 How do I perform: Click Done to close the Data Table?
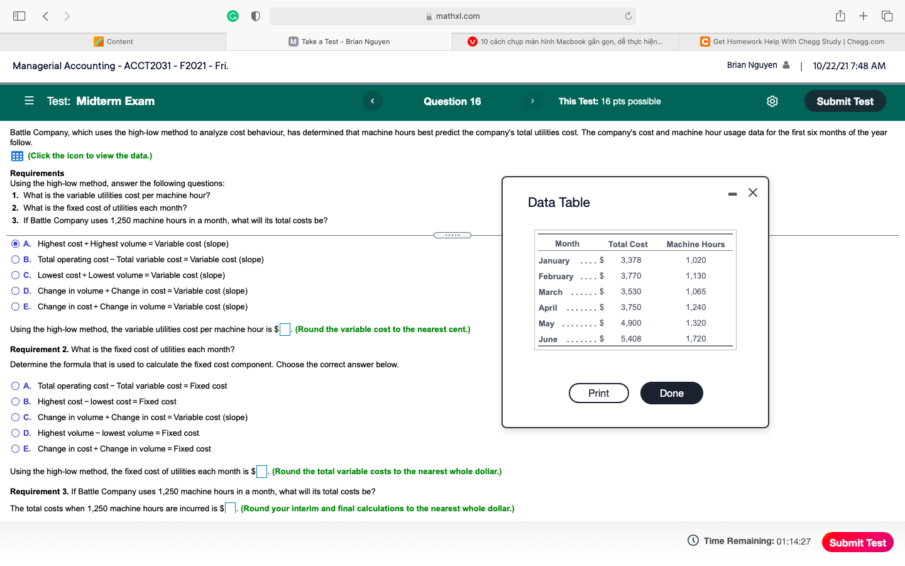tap(671, 393)
